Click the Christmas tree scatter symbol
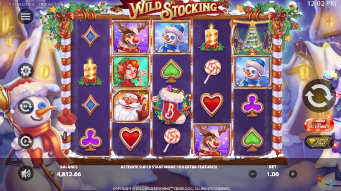Image resolution: width=341 pixels, height=191 pixels. (x=252, y=37)
